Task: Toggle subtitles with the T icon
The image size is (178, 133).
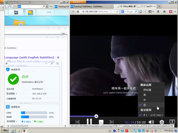Action: click(172, 122)
